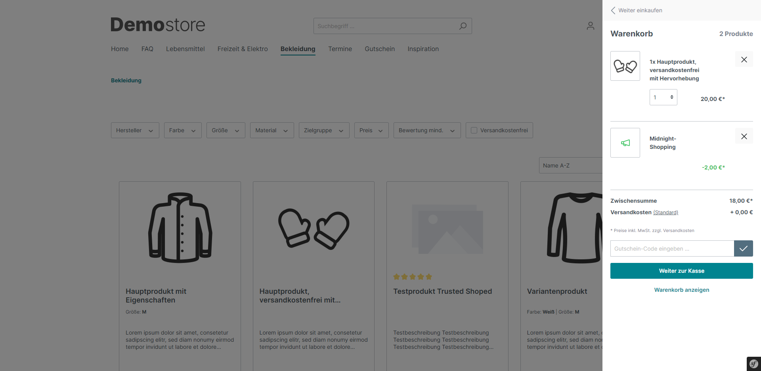Viewport: 761px width, 371px height.
Task: Click the Symfony profiler icon
Action: 753,364
